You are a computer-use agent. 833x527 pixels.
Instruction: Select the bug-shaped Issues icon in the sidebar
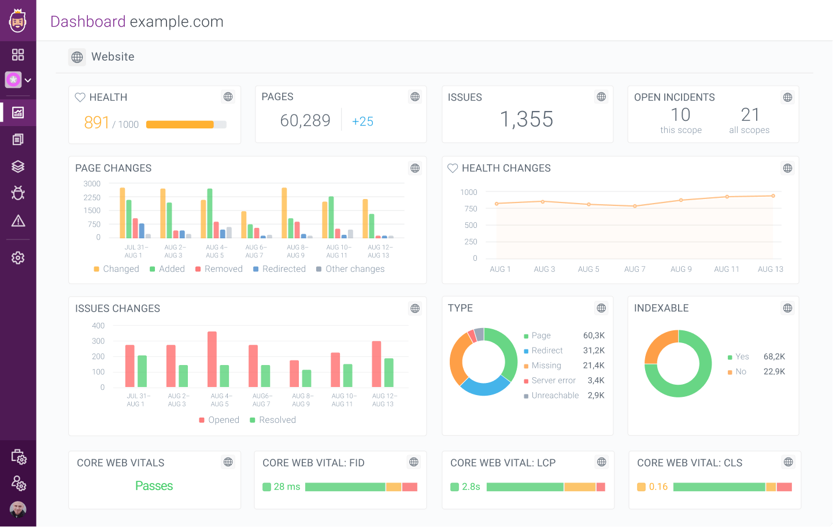(x=18, y=193)
